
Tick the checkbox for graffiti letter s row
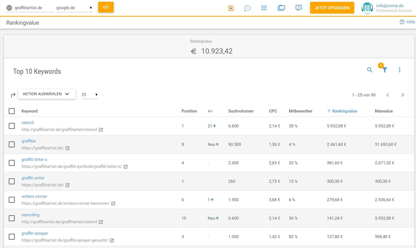(12, 163)
